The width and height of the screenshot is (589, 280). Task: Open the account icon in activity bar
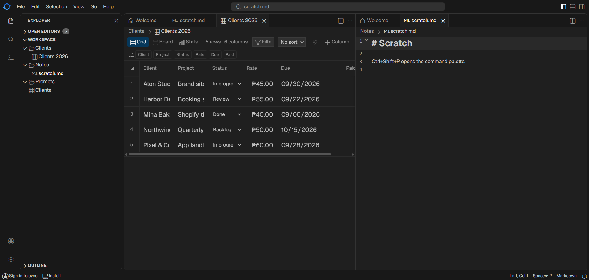pyautogui.click(x=11, y=241)
